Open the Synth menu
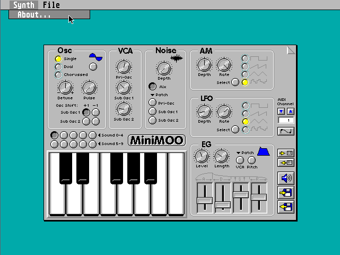Viewport: 340px width, 255px height. pyautogui.click(x=24, y=5)
